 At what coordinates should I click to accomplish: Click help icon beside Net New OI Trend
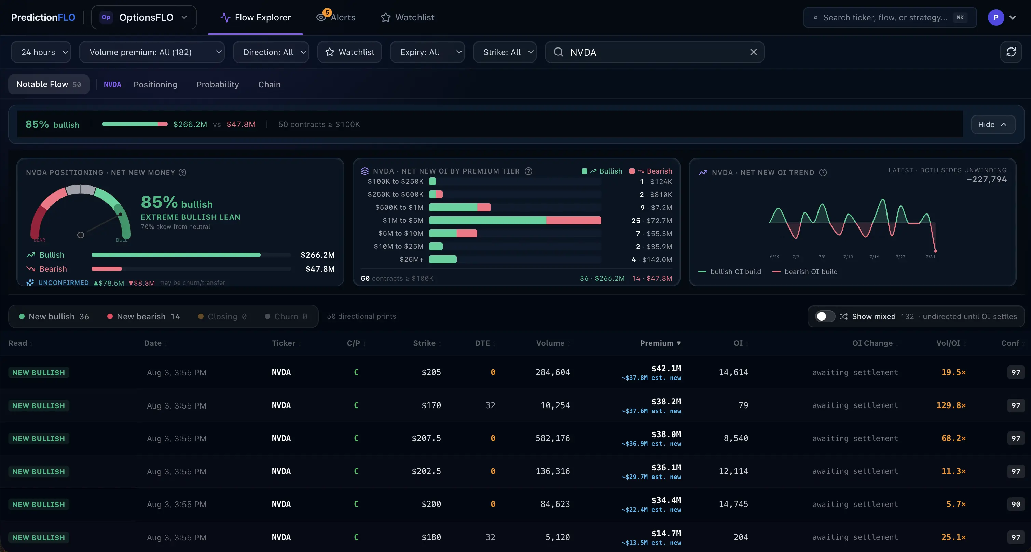[823, 172]
